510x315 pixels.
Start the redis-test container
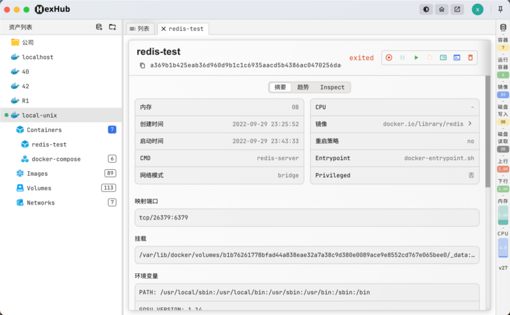click(x=416, y=58)
